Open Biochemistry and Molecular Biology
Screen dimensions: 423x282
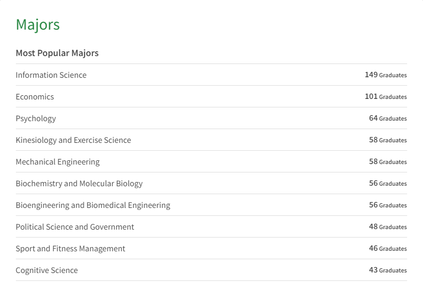pyautogui.click(x=79, y=184)
